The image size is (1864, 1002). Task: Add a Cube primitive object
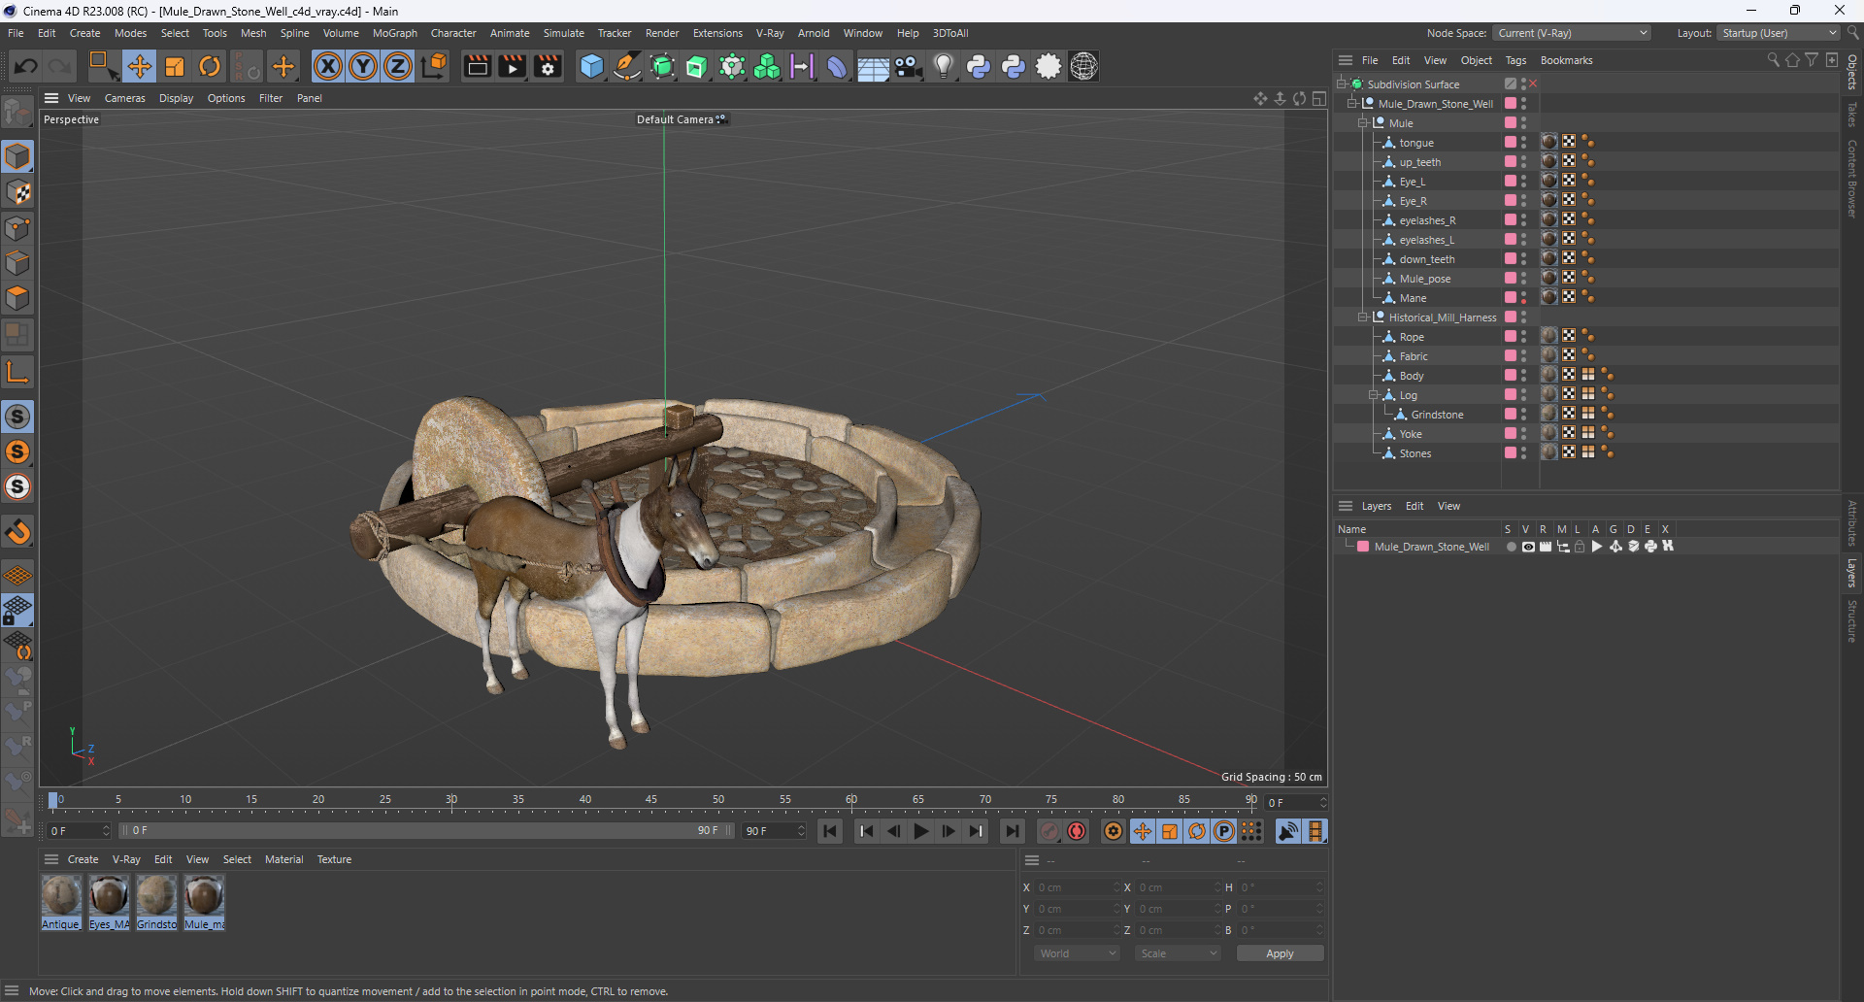(x=591, y=66)
